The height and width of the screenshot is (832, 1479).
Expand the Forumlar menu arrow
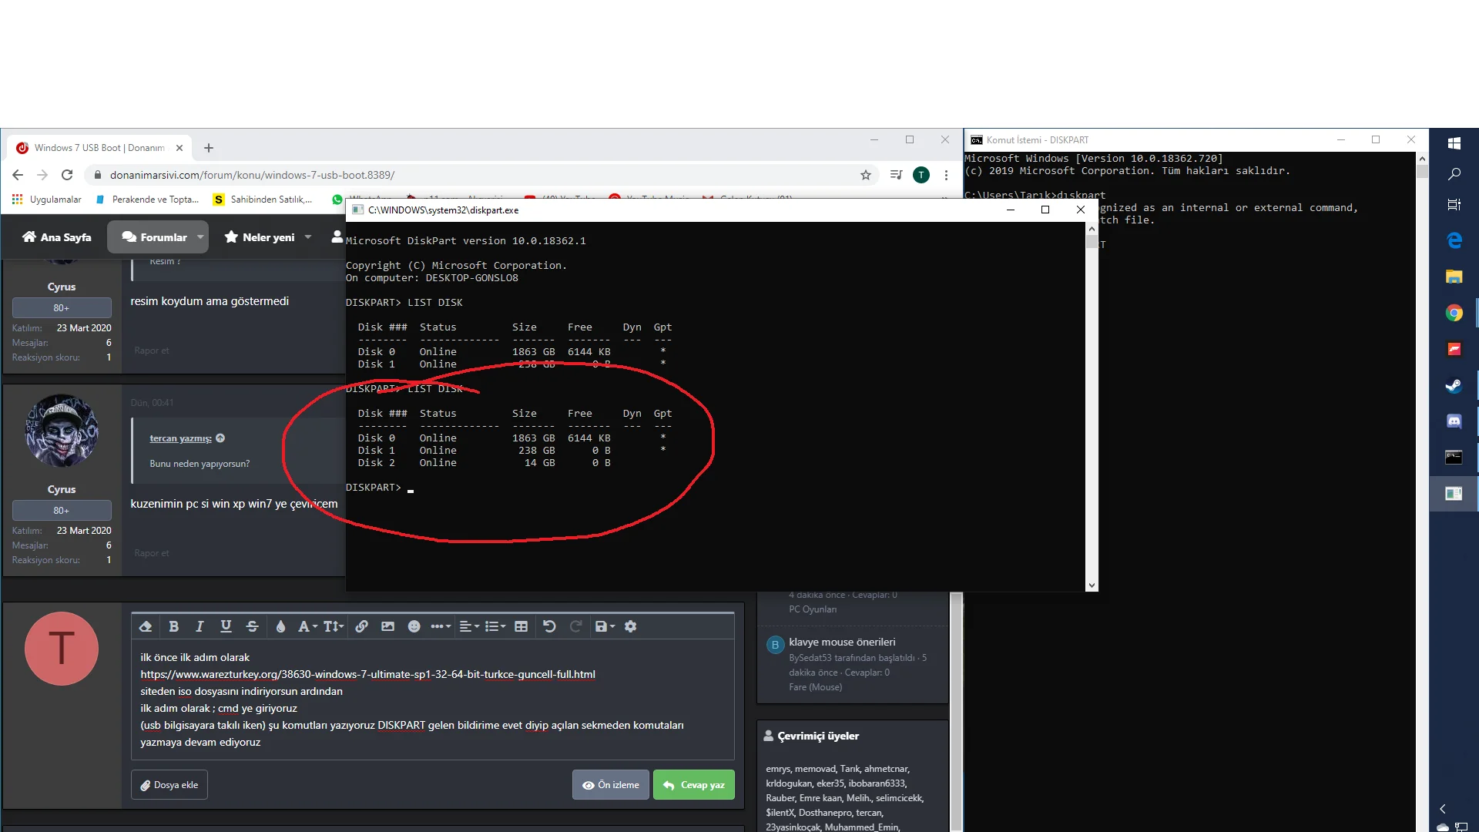tap(200, 237)
